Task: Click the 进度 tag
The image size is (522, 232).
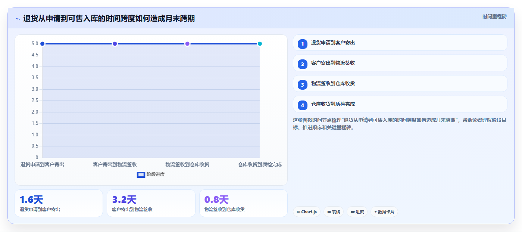Action: point(357,212)
